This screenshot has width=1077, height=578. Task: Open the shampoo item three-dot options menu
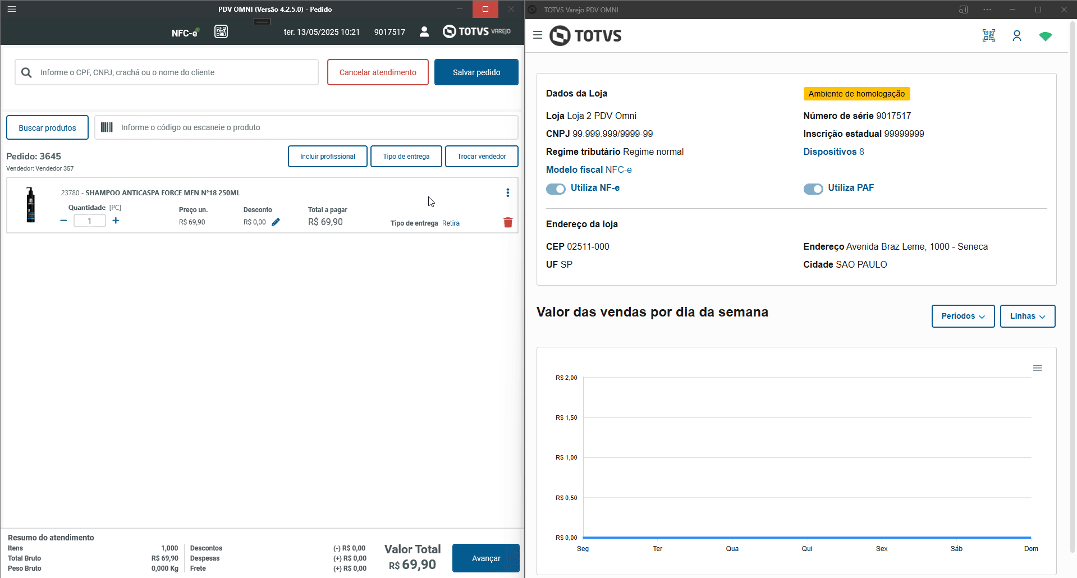508,192
